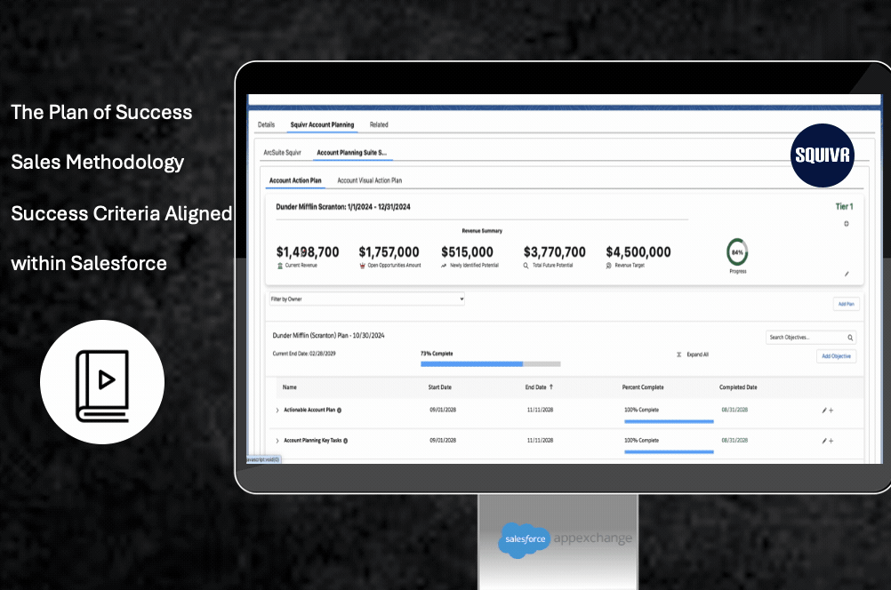
Task: Open the Account Visual Action Plan tab
Action: (369, 180)
